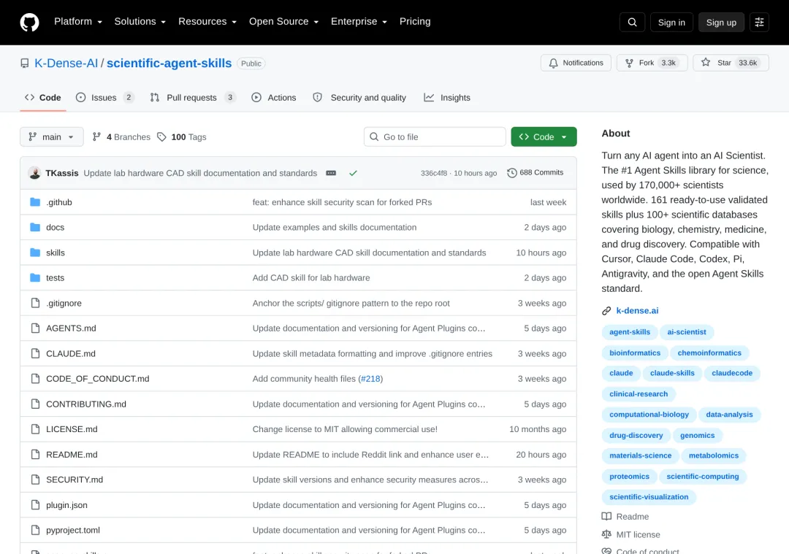Select the bioinformatics topic tag

(x=635, y=353)
